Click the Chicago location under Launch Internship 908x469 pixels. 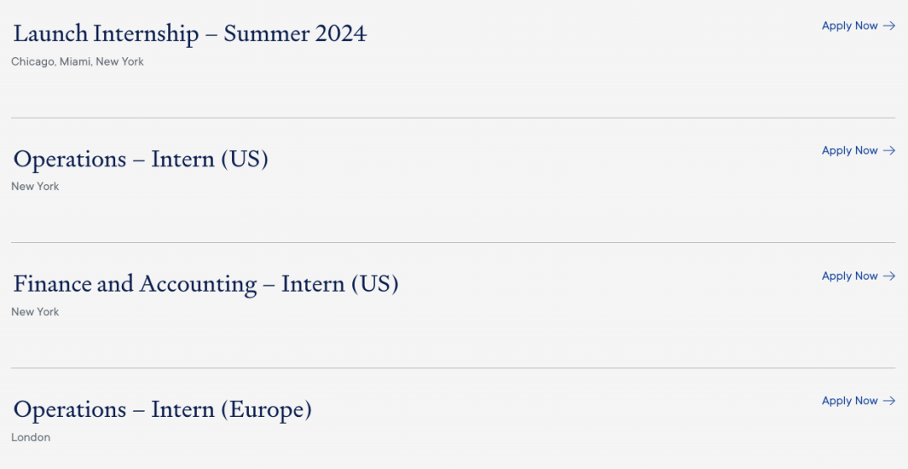coord(33,62)
